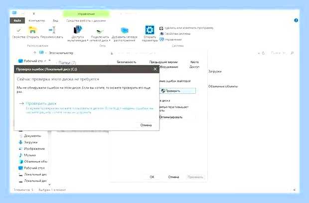
Task: Click Применить in properties window
Action: (195, 177)
